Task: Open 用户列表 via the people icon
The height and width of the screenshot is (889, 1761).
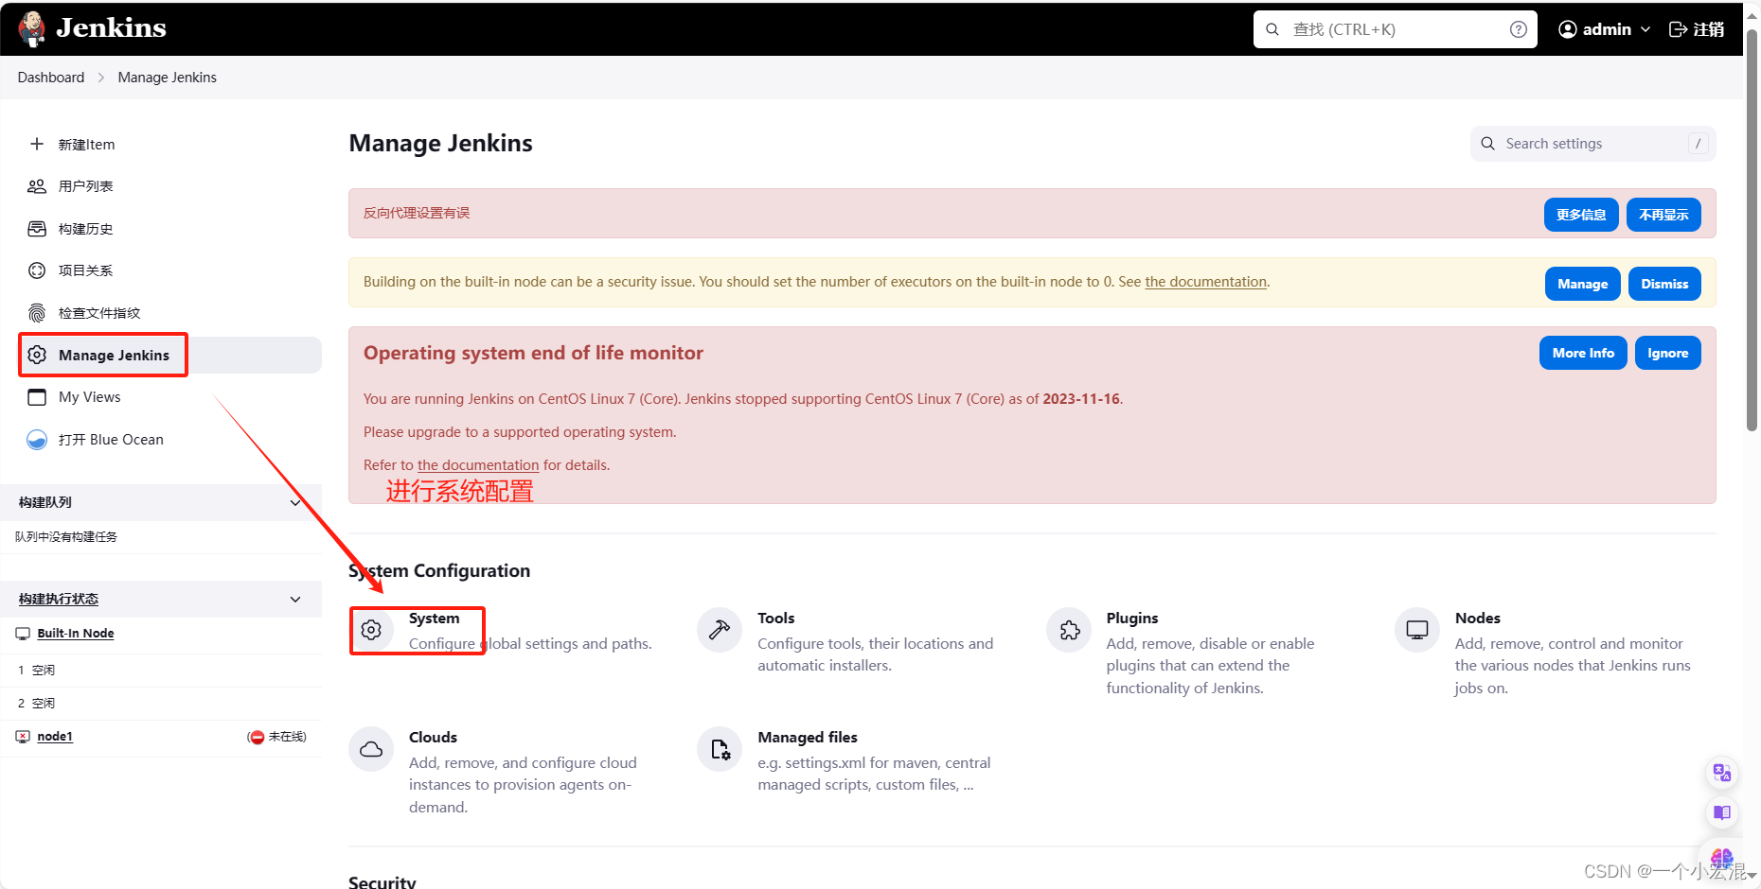Action: tap(37, 185)
